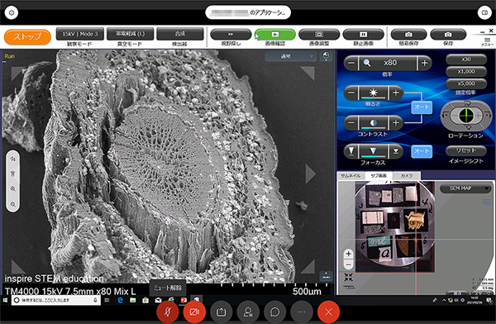
Task: Set fixed magnification to x30
Action: [x=466, y=60]
